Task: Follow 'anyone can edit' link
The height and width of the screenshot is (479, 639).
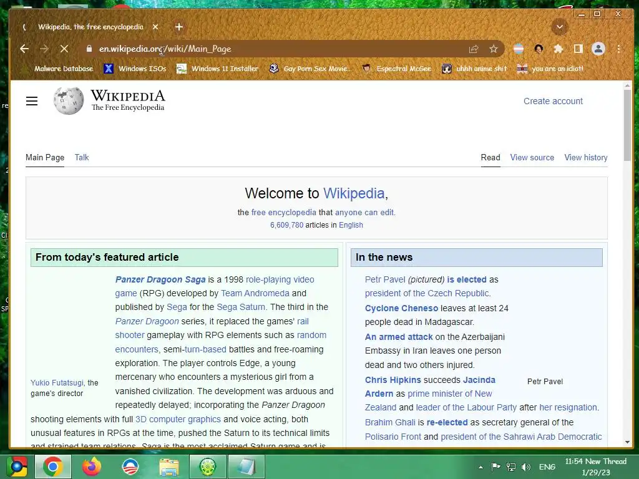Action: pyautogui.click(x=364, y=212)
